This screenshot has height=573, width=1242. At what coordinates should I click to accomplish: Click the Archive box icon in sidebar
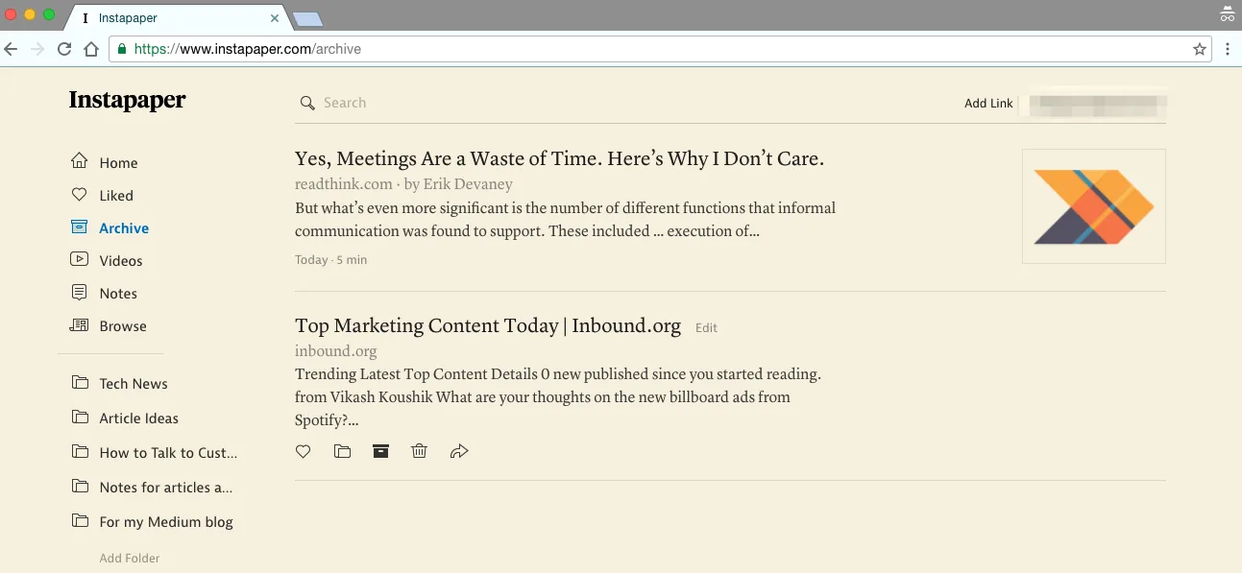tap(80, 227)
